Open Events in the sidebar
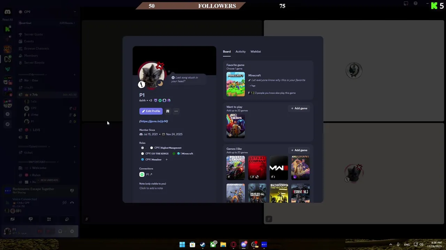 click(x=29, y=41)
